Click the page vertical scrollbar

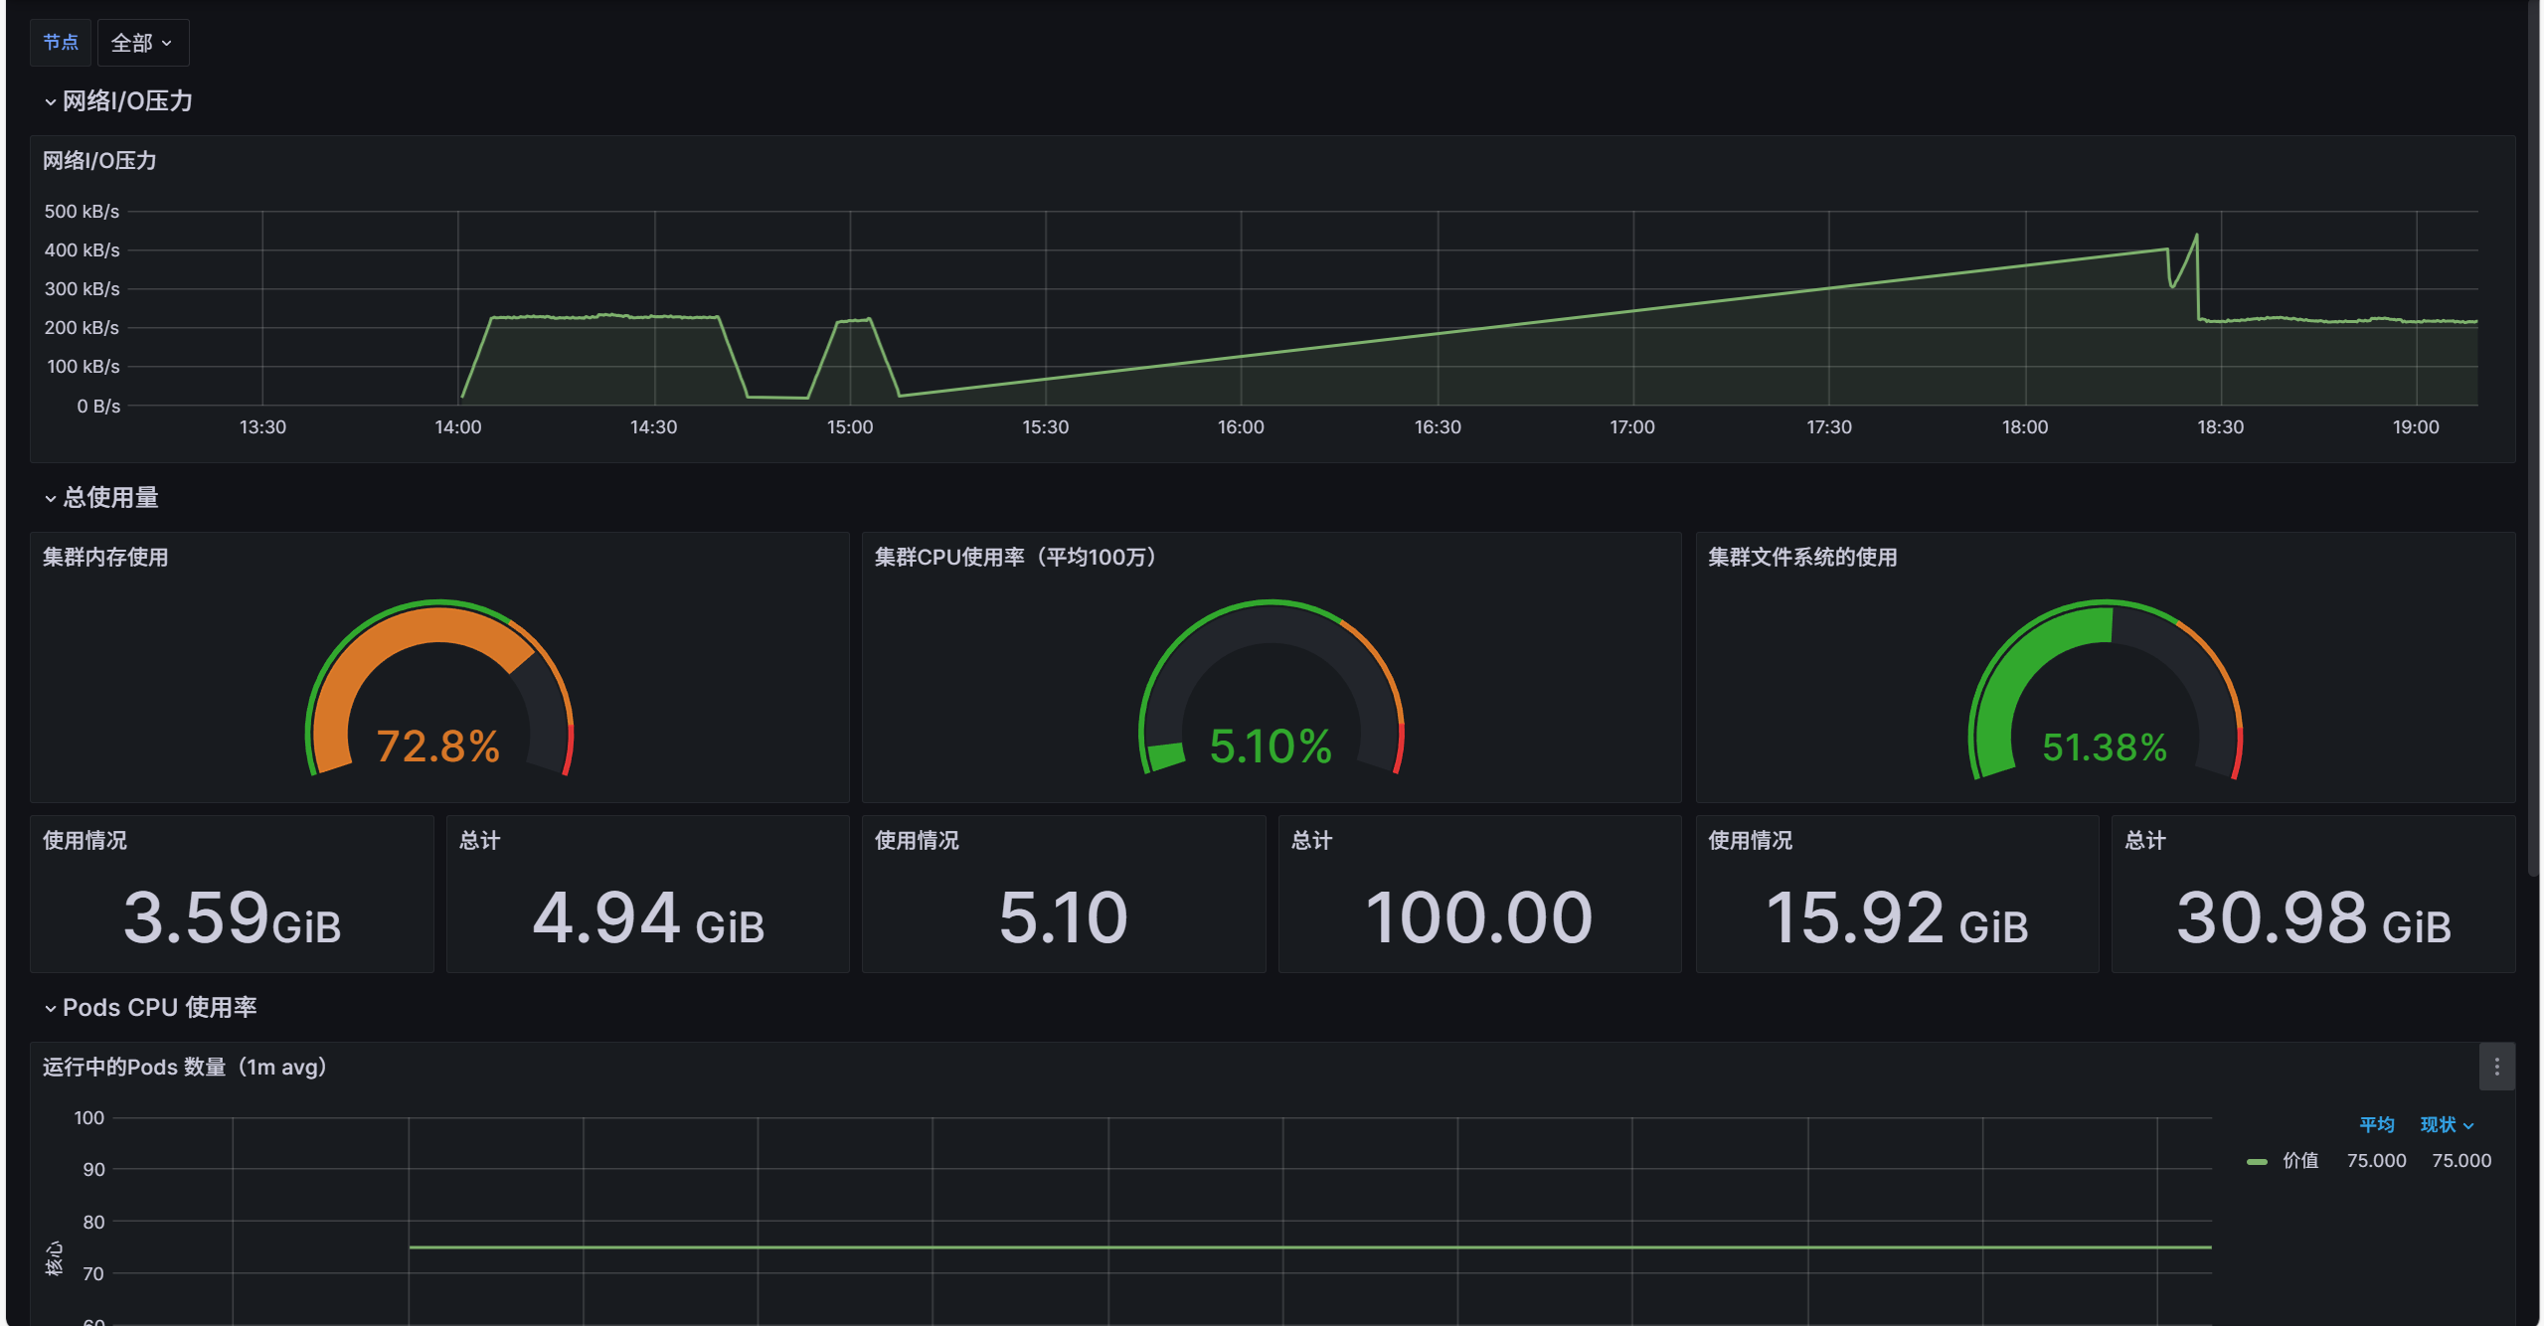point(2533,437)
